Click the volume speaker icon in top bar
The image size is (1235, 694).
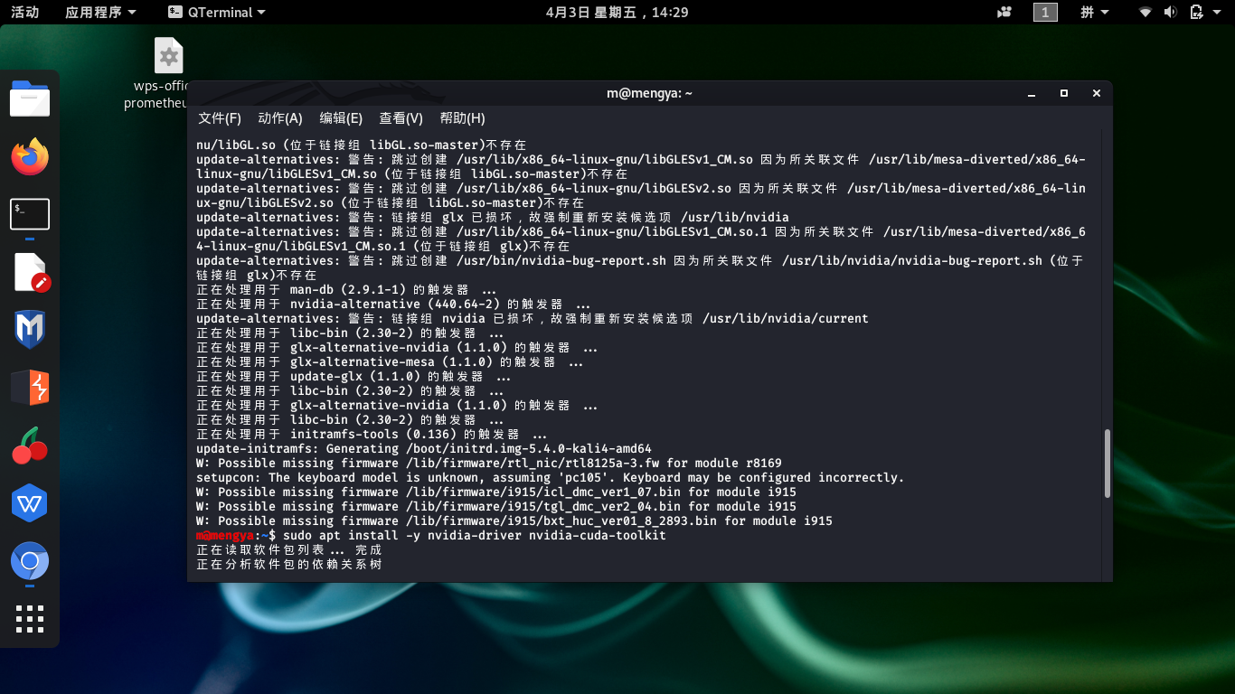(x=1171, y=12)
